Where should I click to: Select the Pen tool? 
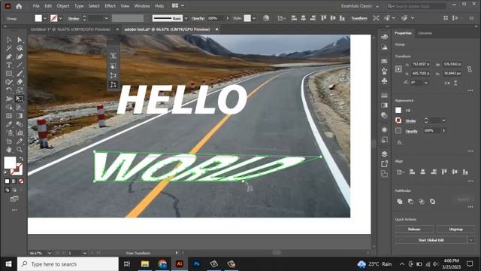tap(9, 57)
